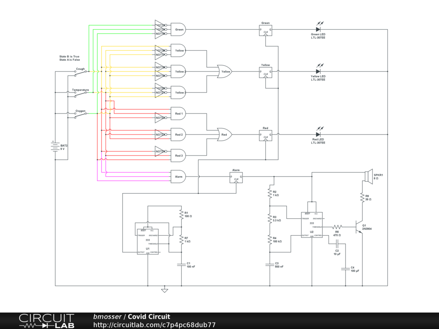Screen dimensions: 439x329
Task: Select the Red D flip-flop
Action: point(265,135)
